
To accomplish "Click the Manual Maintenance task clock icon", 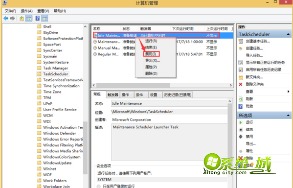I will pos(95,48).
